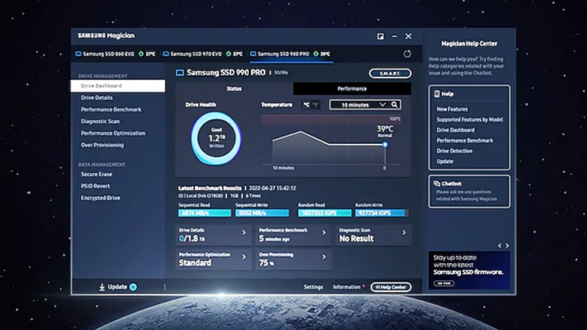
Task: Open Drive Dashboard in the sidebar
Action: 118,86
